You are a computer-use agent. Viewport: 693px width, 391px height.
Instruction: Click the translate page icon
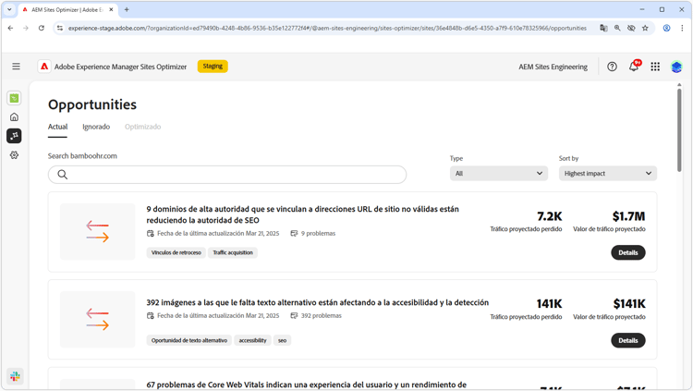[x=603, y=28]
